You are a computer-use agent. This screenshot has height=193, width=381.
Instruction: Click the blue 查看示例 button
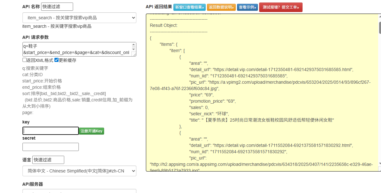point(247,7)
